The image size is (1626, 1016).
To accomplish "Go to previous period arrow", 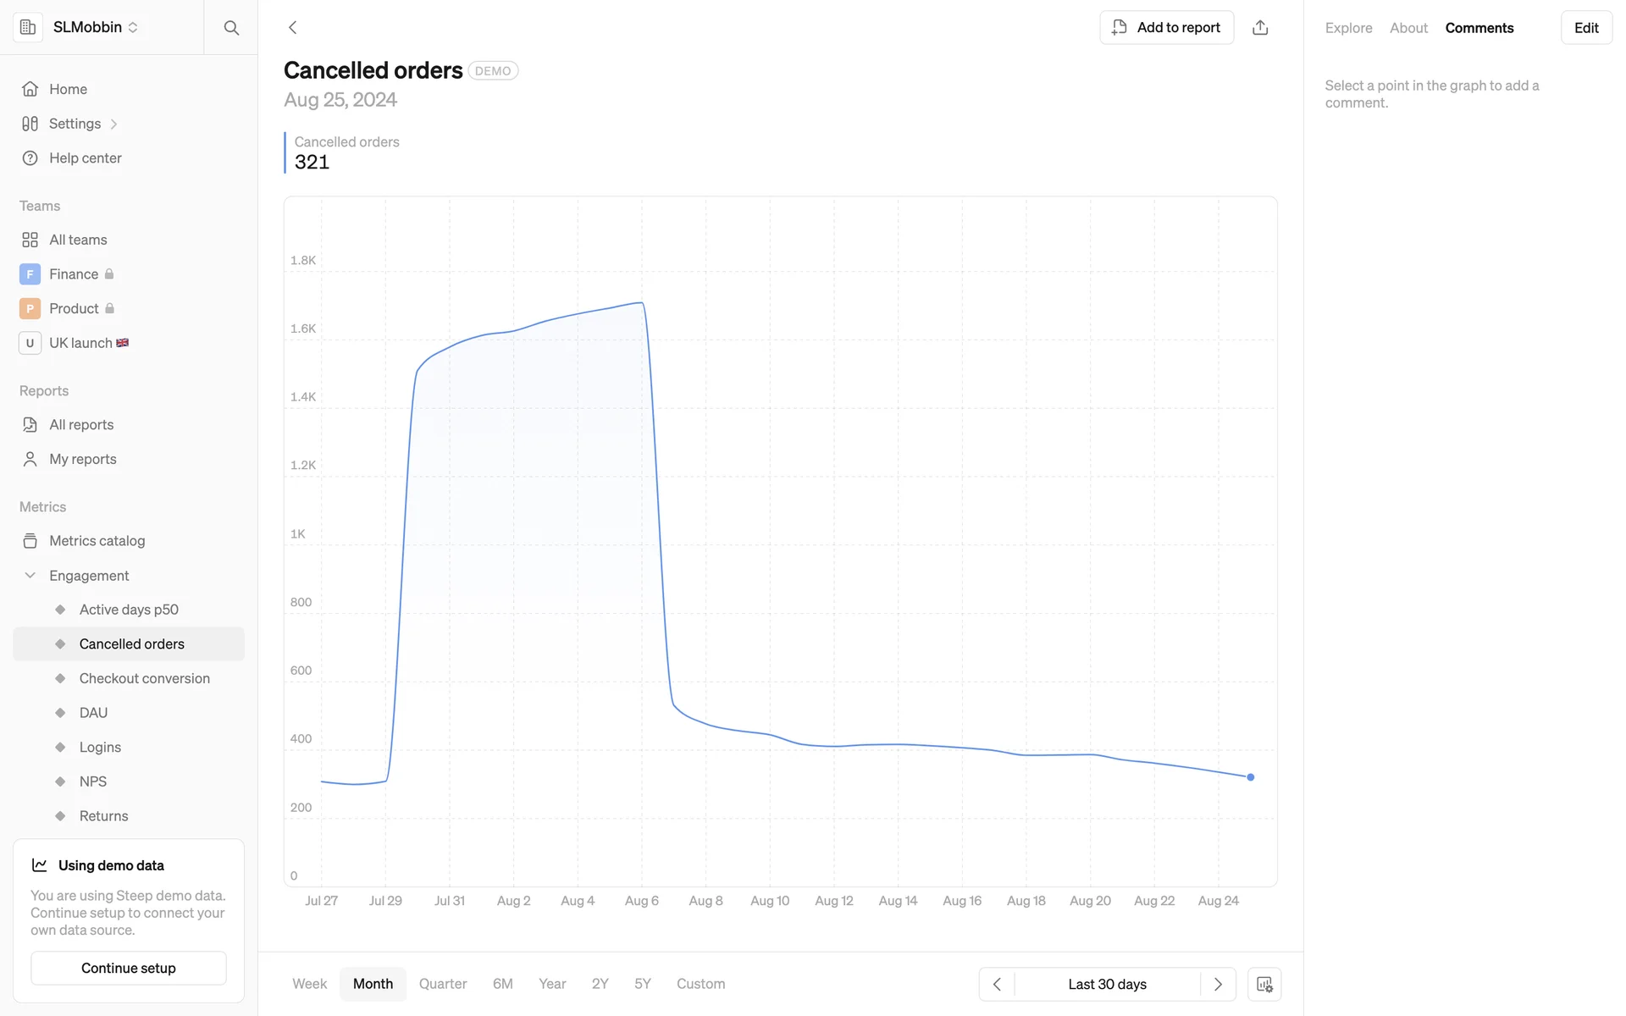I will 997,984.
